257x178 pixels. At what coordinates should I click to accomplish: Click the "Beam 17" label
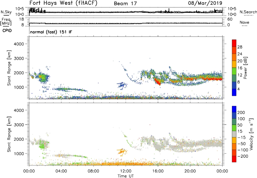click(x=125, y=4)
